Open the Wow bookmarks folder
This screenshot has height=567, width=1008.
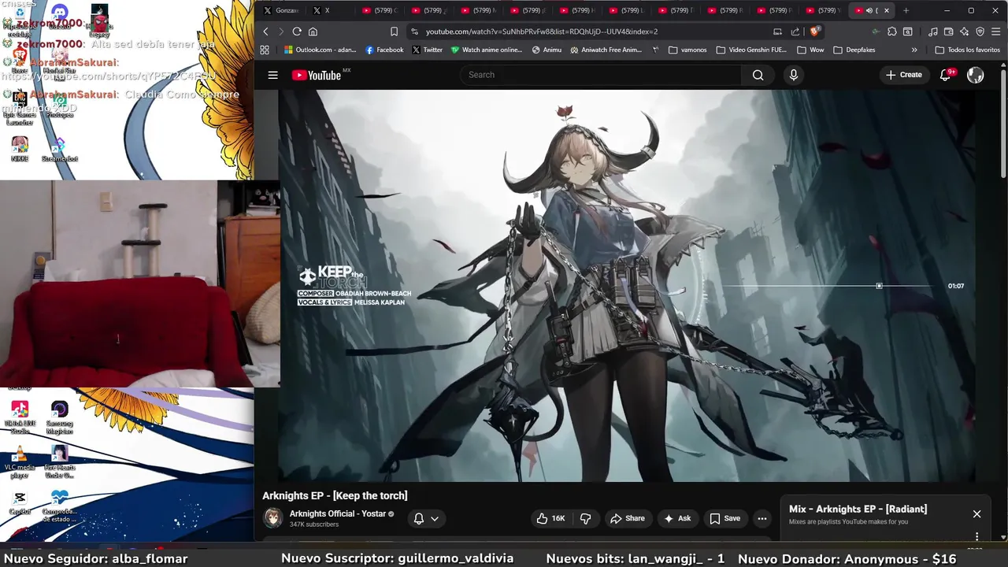(x=810, y=50)
